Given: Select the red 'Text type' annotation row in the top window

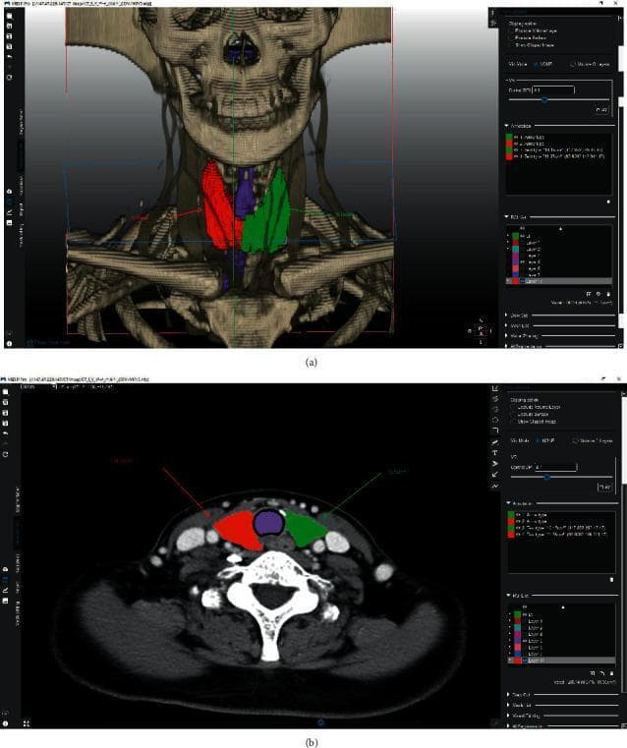Looking at the screenshot, I should 558,156.
